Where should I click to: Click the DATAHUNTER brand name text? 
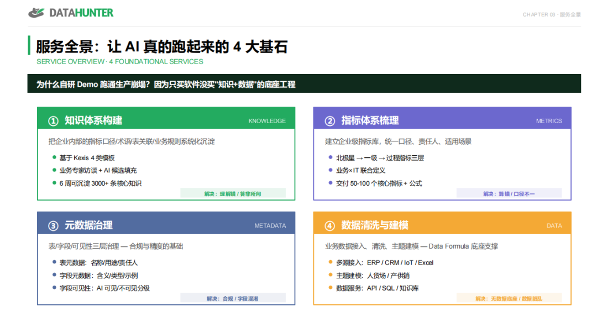tap(81, 13)
